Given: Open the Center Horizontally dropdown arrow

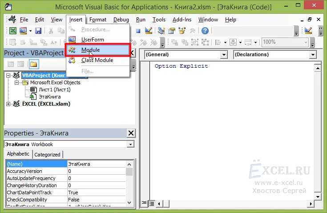Looking at the screenshot, I should tap(240, 43).
